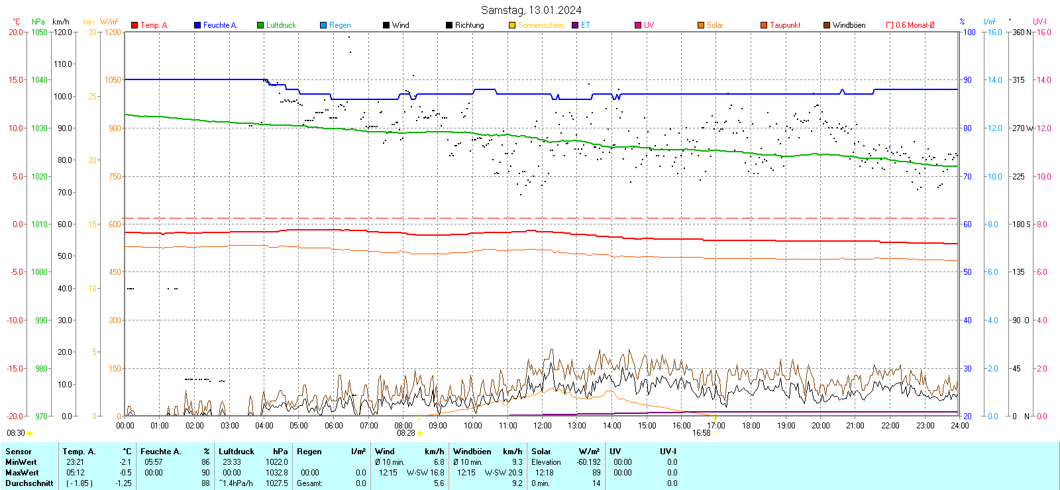Image resolution: width=1060 pixels, height=490 pixels.
Task: Click the sun icon next to 08:30
Action: point(29,433)
